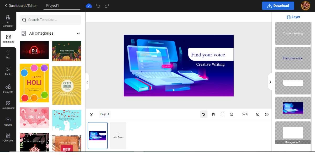Viewport: 315px width, 160px height.
Task: Open the Photo library panel
Action: coord(8,71)
